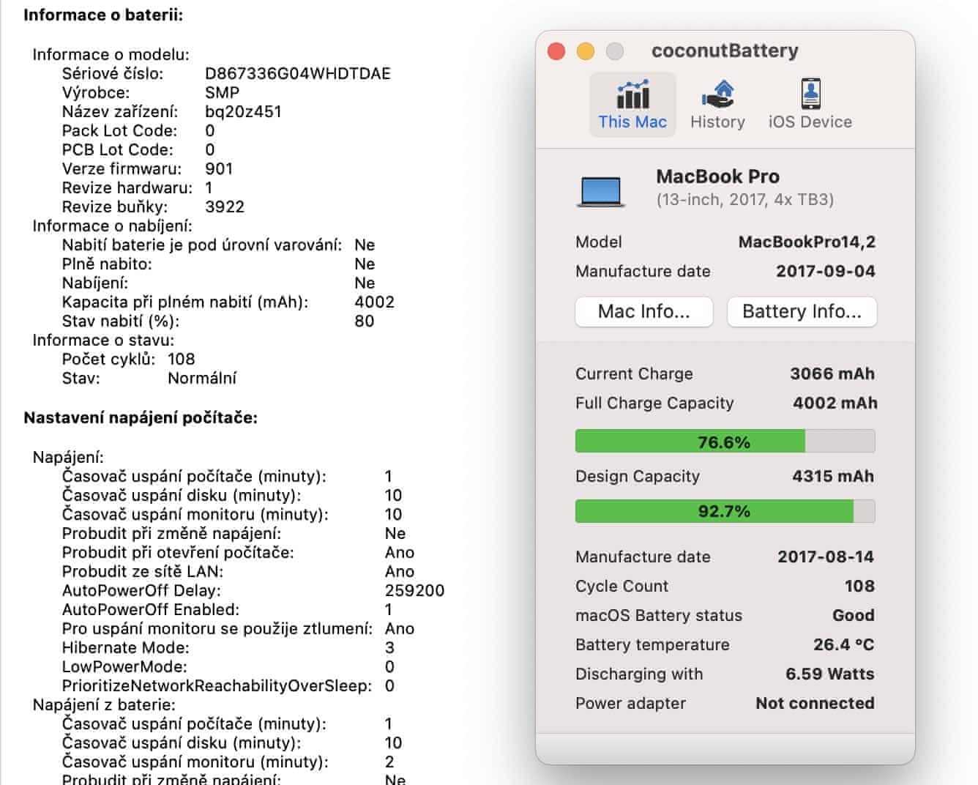Image resolution: width=978 pixels, height=785 pixels.
Task: Click the coconutBattery window title
Action: 725,51
